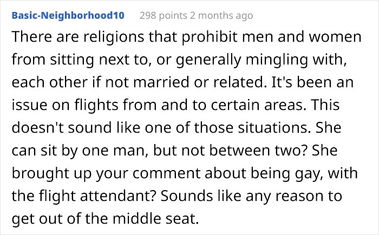The width and height of the screenshot is (379, 235).
Task: Click the word religions in the comment
Action: tap(114, 37)
